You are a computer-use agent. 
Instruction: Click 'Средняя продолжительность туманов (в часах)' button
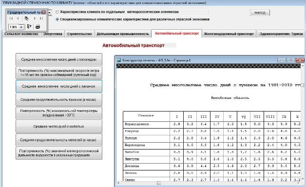[59, 100]
